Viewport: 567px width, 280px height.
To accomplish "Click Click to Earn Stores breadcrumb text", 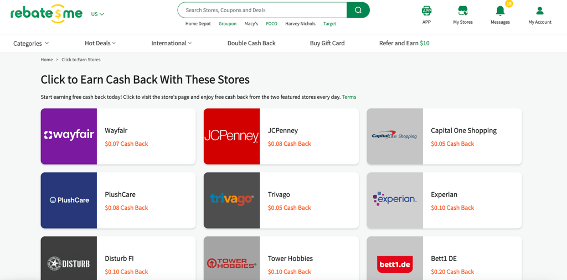I will (x=81, y=60).
